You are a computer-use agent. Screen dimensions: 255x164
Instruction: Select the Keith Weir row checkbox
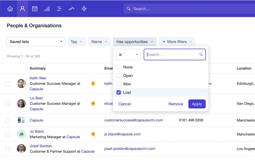pyautogui.click(x=8, y=83)
